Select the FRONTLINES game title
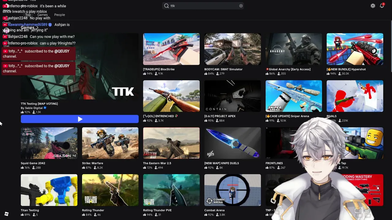This screenshot has width=392, height=220. (274, 163)
